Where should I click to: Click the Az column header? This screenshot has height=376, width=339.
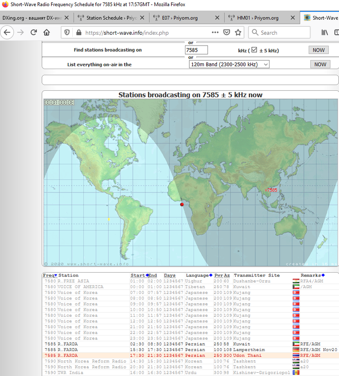227,275
